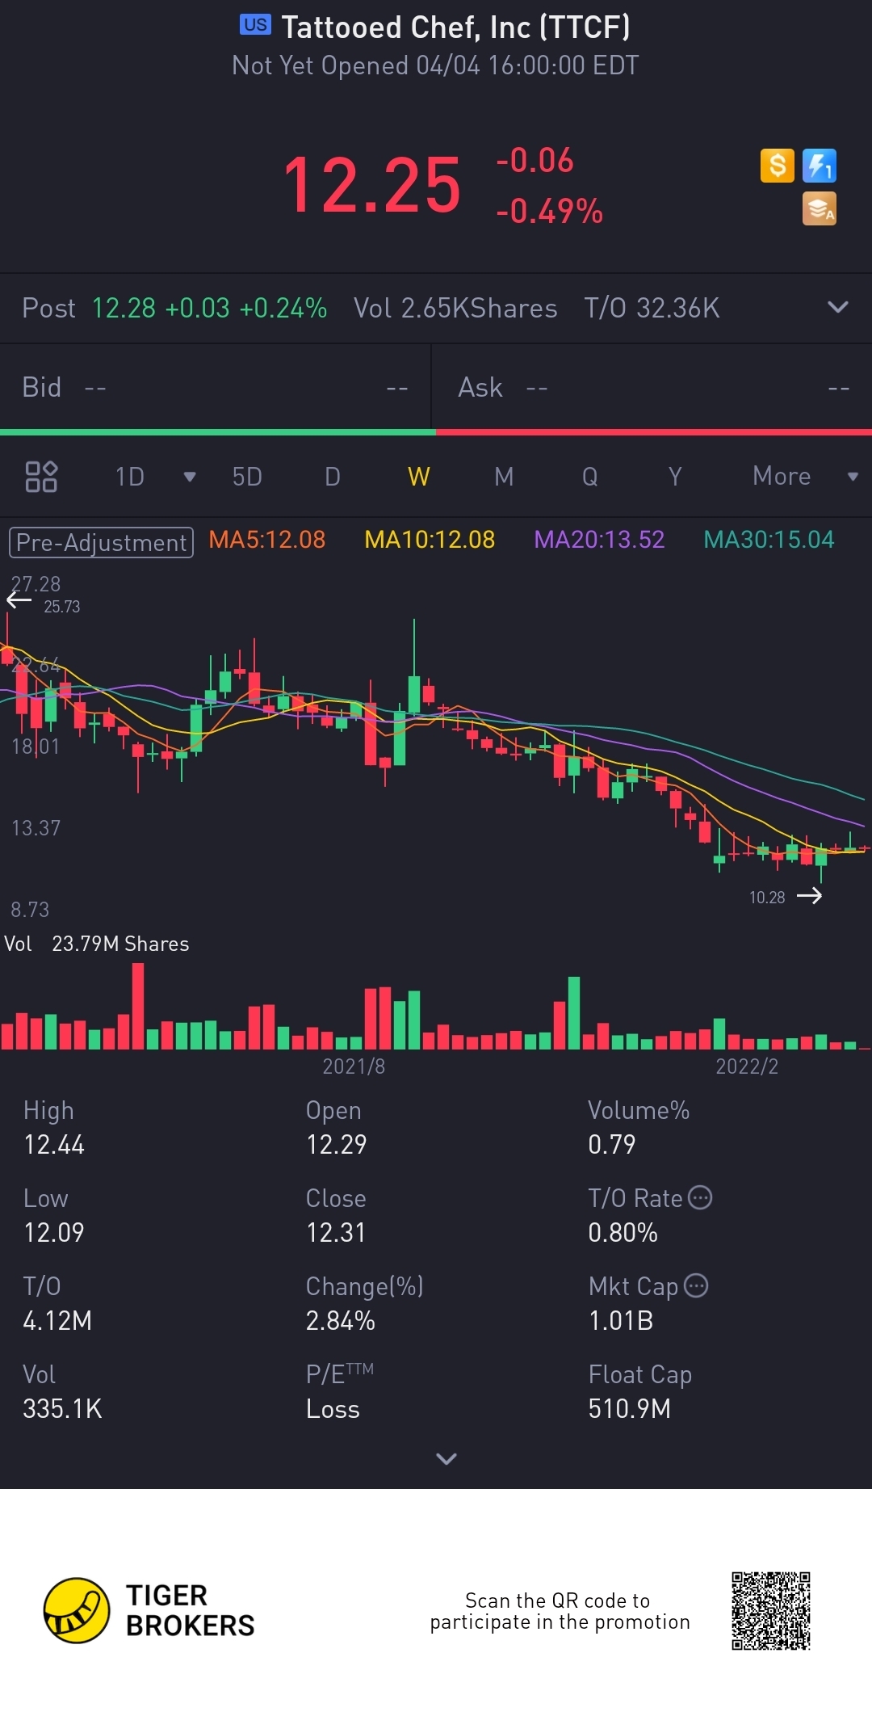The height and width of the screenshot is (1733, 872).
Task: Tap the MA20:13.52 indicator label
Action: click(x=599, y=540)
